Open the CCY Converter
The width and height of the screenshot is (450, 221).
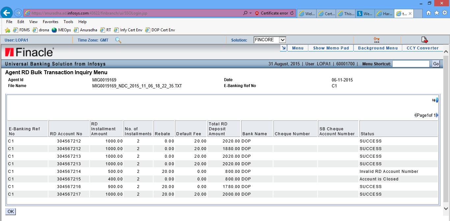click(423, 48)
